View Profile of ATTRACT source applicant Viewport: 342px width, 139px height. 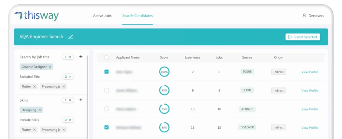(x=310, y=109)
